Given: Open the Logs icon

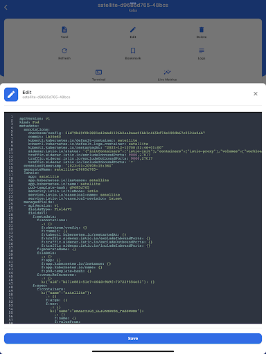Looking at the screenshot, I should click(202, 50).
